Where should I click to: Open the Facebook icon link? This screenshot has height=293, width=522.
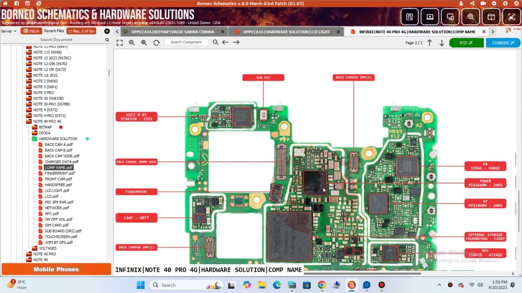click(17, 3)
